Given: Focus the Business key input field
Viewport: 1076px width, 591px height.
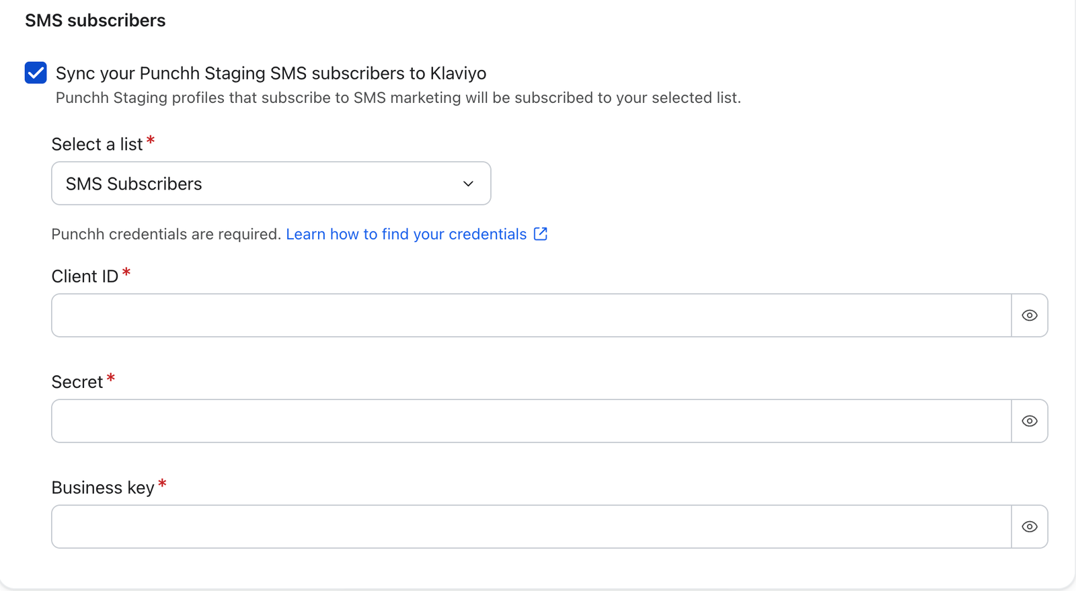Looking at the screenshot, I should pos(531,526).
